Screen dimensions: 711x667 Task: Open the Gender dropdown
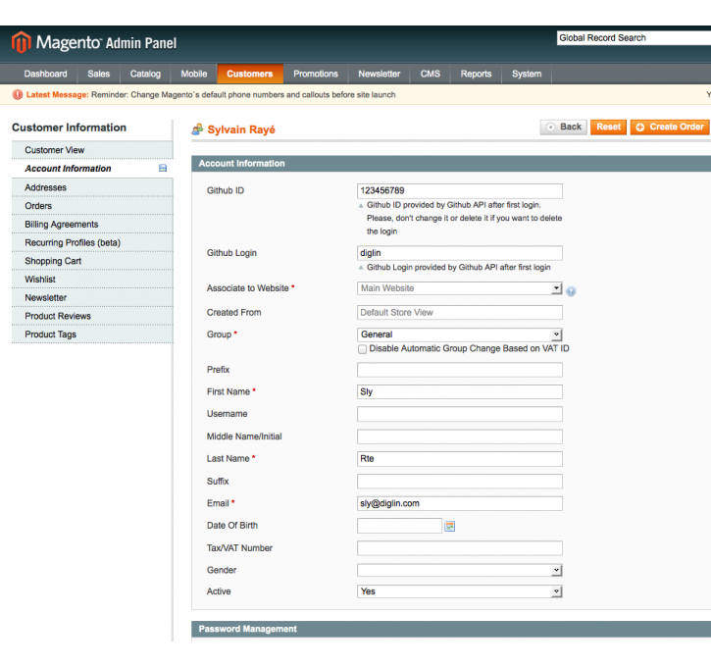tap(460, 571)
